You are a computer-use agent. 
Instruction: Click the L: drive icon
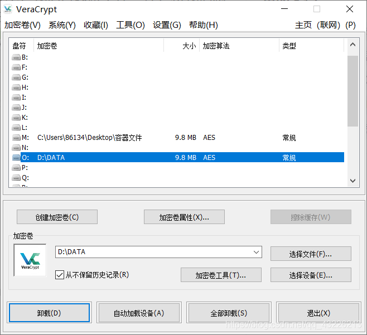click(16, 128)
